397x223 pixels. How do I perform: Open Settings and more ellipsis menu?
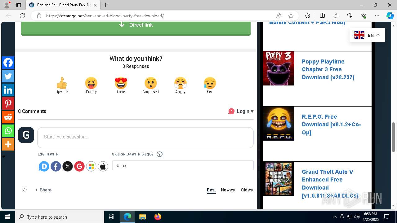[x=377, y=16]
